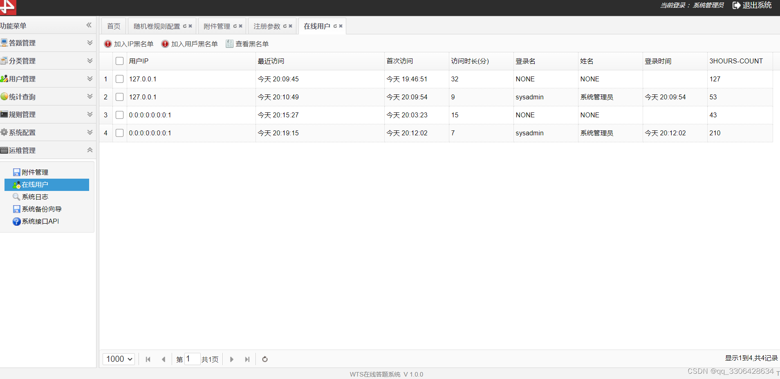This screenshot has width=780, height=379.
Task: Expand the 答题管理 menu section
Action: pos(90,43)
